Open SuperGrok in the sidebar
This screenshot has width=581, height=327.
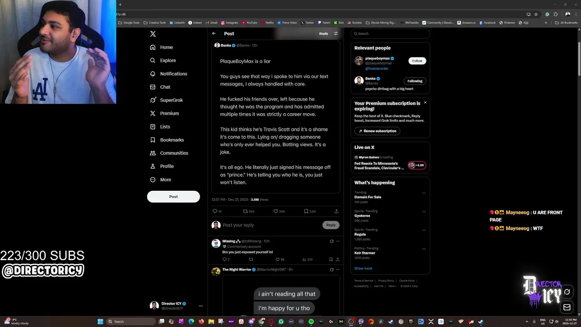coord(166,100)
